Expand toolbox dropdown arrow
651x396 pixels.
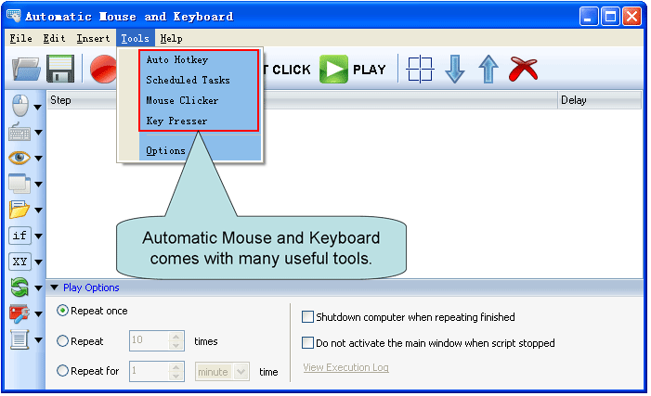(x=39, y=314)
